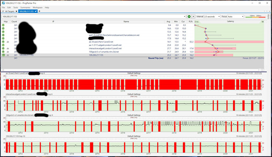Select hop 4 green circle icon

3,35
